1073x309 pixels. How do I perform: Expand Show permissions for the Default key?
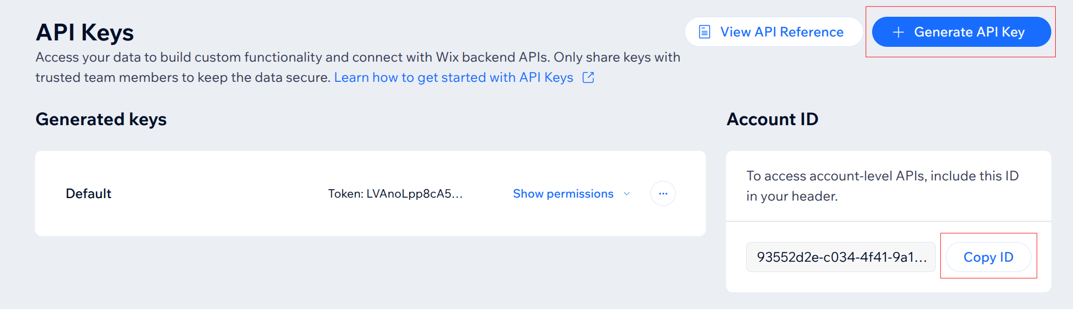click(x=563, y=194)
